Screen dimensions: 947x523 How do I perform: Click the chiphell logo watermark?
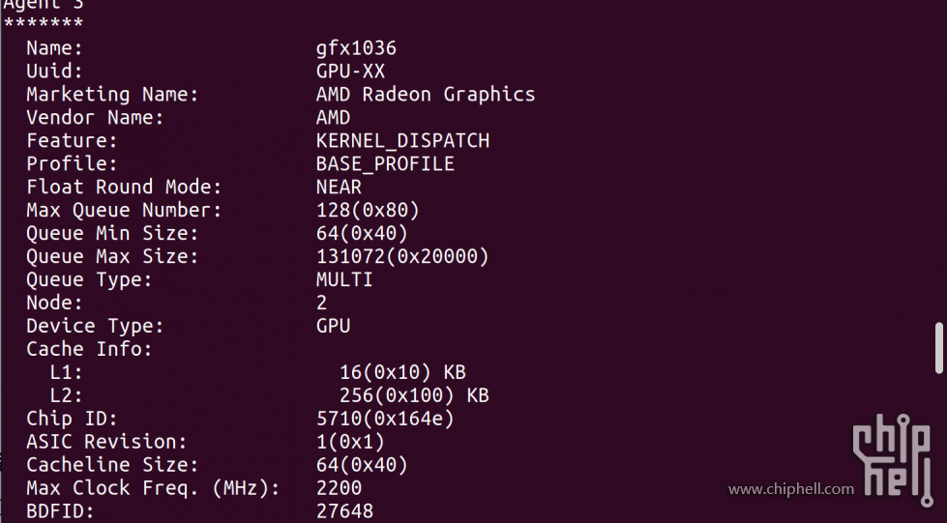pyautogui.click(x=893, y=459)
